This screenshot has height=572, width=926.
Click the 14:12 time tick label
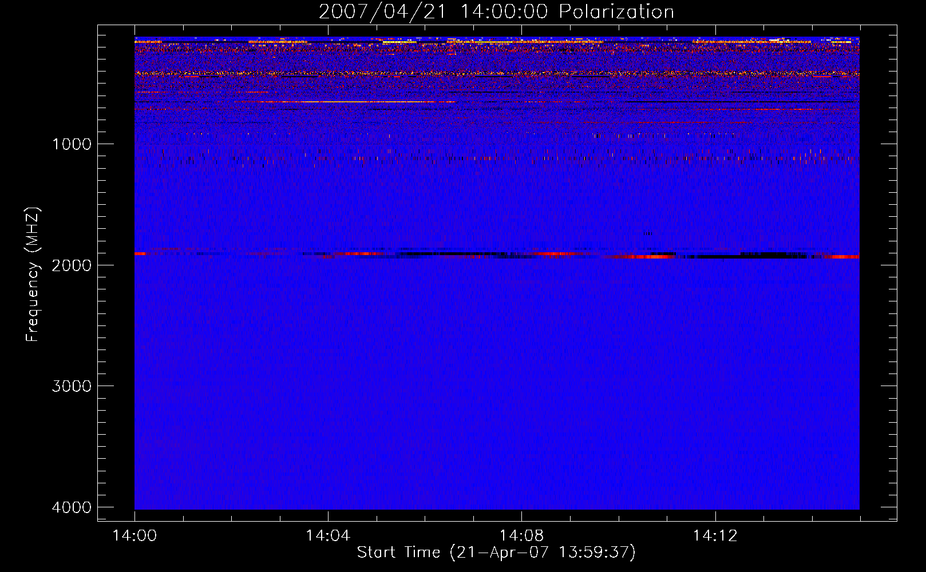click(715, 535)
